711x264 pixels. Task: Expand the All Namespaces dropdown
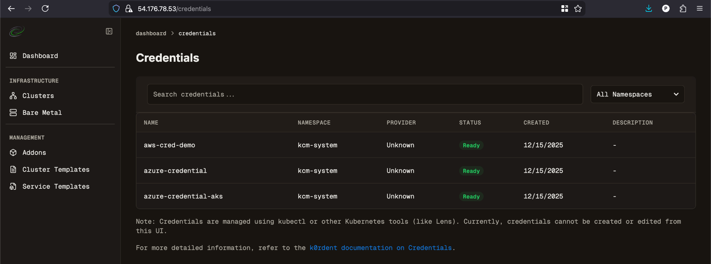[637, 94]
